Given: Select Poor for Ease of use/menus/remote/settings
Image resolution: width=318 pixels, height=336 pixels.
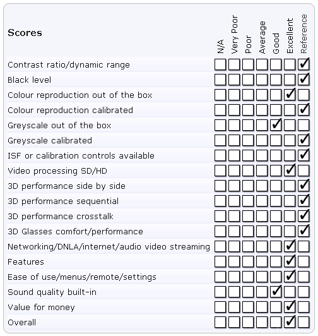Looking at the screenshot, I should point(248,277).
